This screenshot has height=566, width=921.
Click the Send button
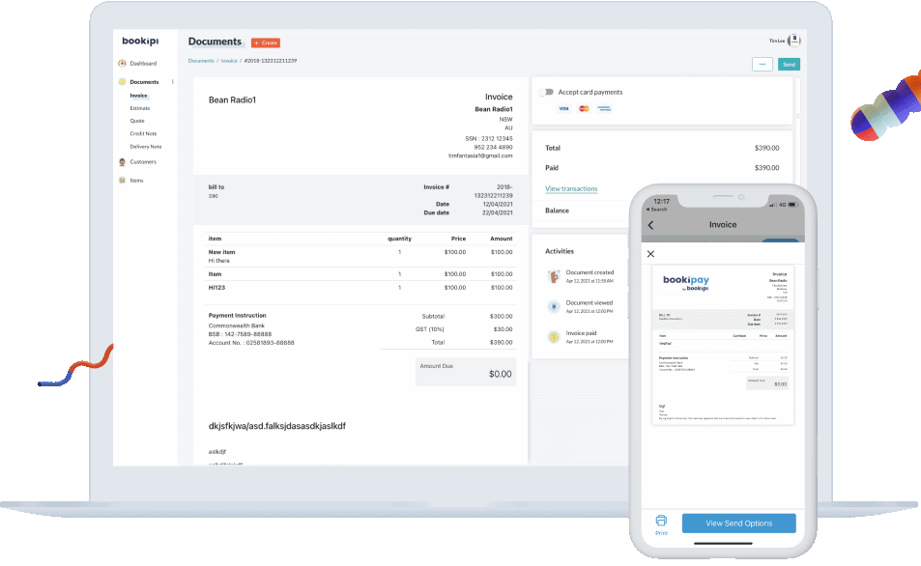pos(789,64)
